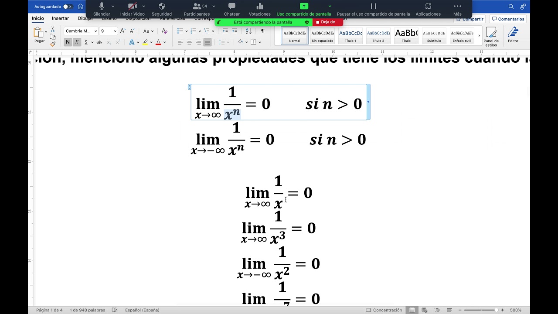Apply the Título 1 style
Image resolution: width=558 pixels, height=314 pixels.
click(x=350, y=36)
